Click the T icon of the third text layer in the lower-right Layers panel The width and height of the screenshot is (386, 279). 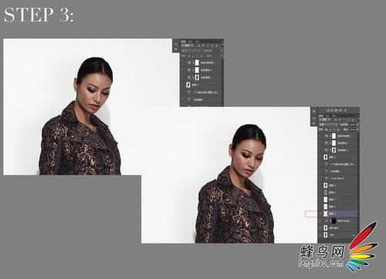pyautogui.click(x=327, y=178)
